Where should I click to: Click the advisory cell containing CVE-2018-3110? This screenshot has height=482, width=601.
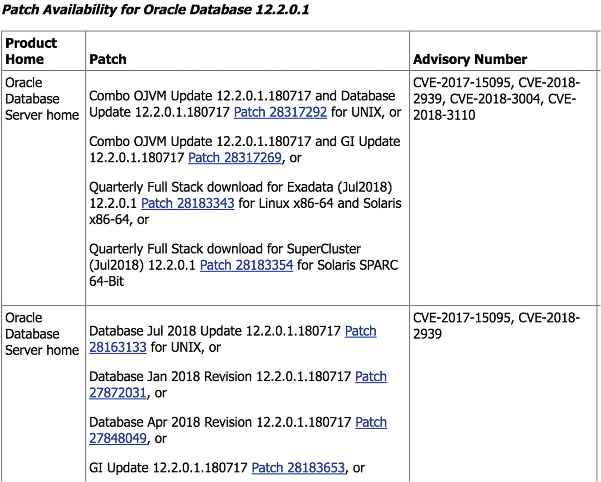(503, 188)
